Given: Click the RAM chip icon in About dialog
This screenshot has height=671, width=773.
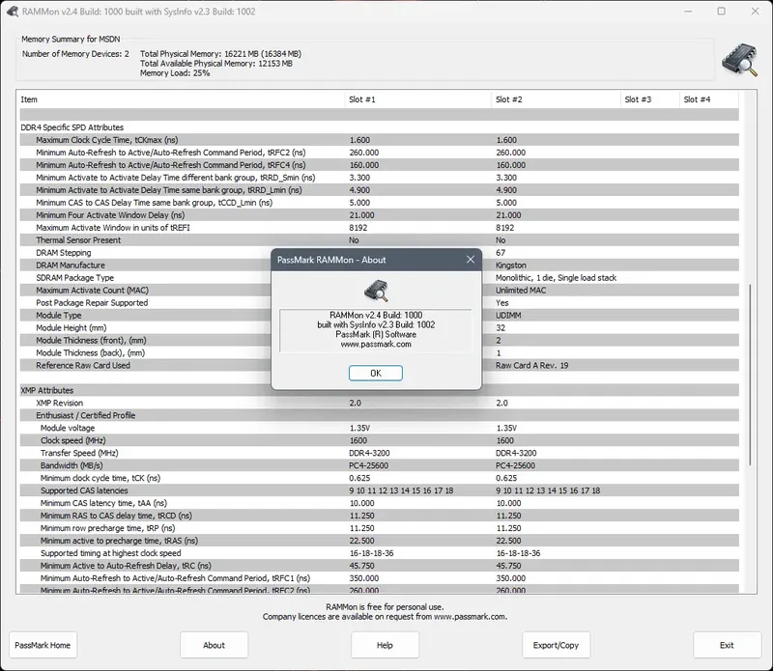Looking at the screenshot, I should tap(376, 292).
